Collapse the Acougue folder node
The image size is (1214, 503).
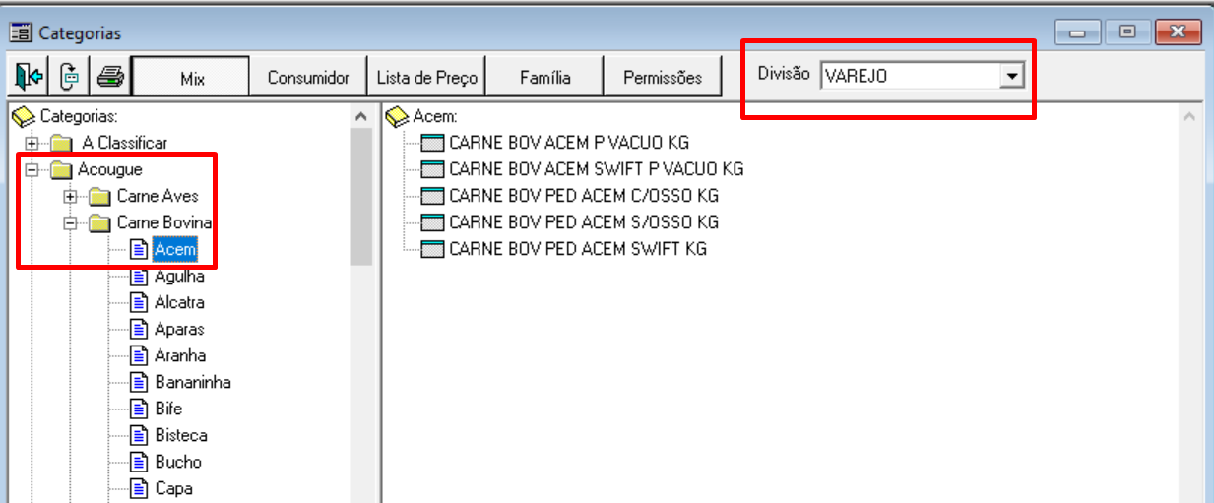coord(32,169)
